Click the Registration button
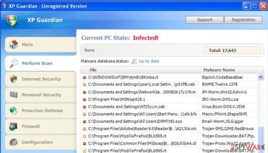The image size is (268, 153). 243,20
